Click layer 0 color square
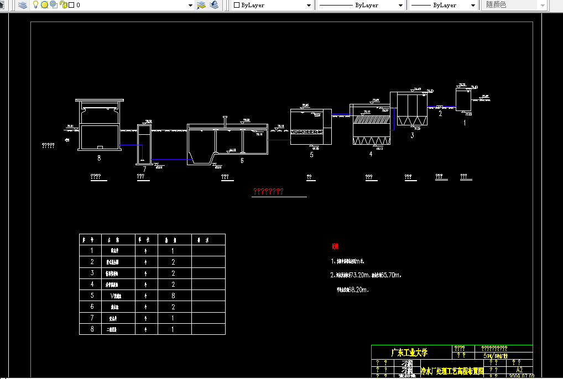563x379 pixels. 71,5
